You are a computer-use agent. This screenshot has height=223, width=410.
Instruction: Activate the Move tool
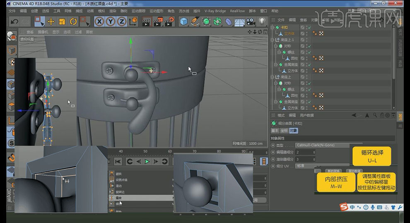click(x=51, y=21)
